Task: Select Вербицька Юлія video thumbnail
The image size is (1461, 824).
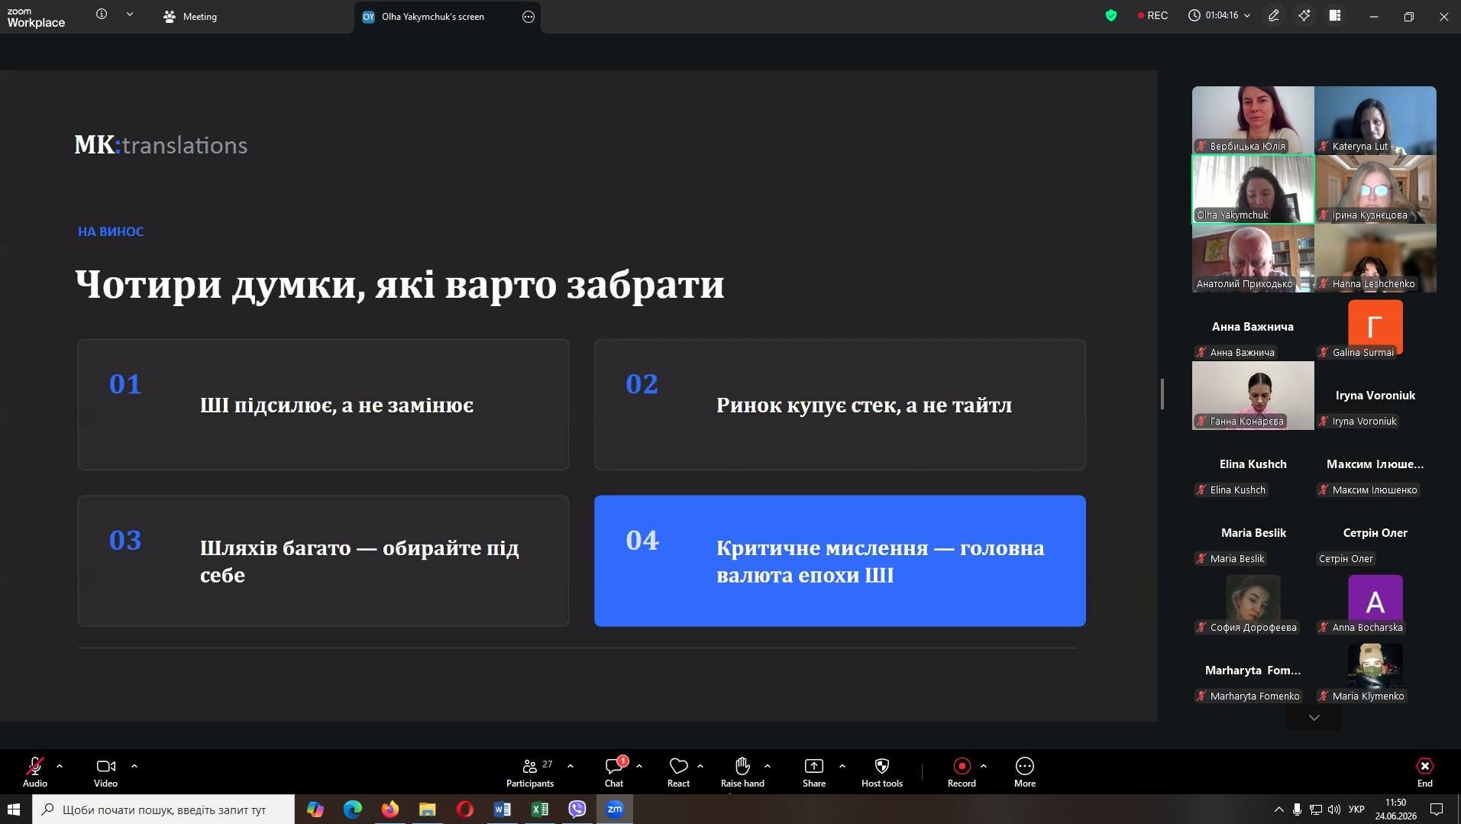Action: point(1253,120)
